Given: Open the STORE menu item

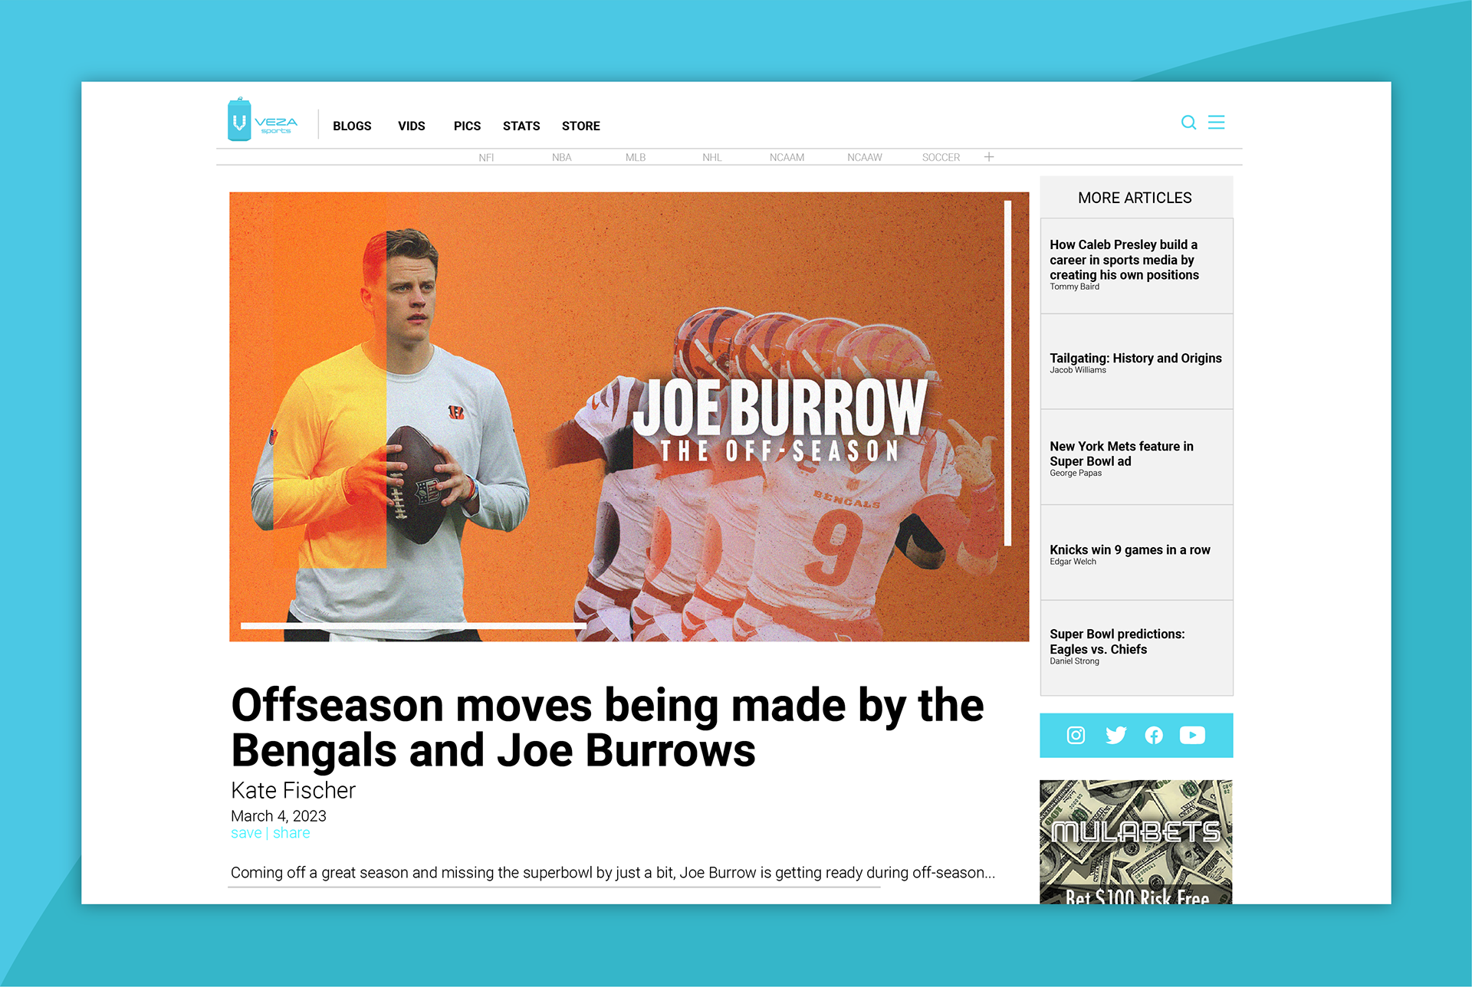Looking at the screenshot, I should pos(581,126).
